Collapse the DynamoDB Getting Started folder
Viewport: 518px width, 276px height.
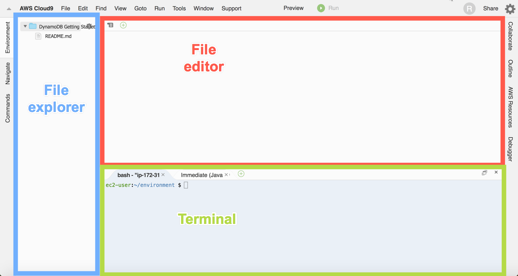click(25, 26)
